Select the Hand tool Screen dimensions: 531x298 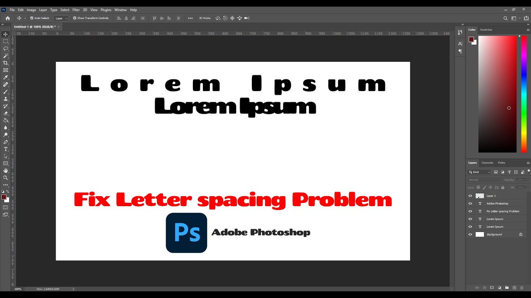pos(6,171)
